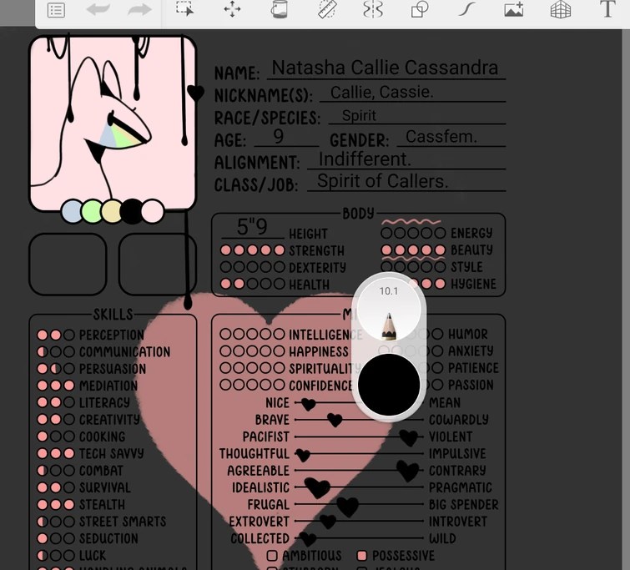Open the black color puck
Viewport: 630px width, 570px height.
(389, 385)
